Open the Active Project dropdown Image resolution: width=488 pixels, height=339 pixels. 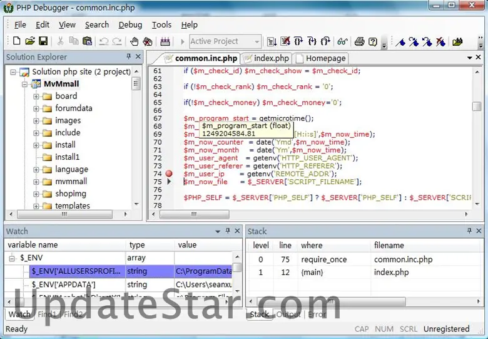pos(257,41)
